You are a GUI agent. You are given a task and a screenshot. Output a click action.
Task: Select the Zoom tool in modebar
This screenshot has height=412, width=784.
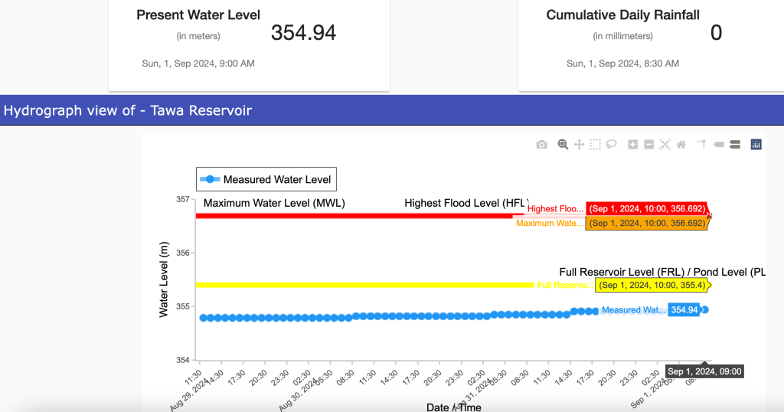tap(563, 144)
